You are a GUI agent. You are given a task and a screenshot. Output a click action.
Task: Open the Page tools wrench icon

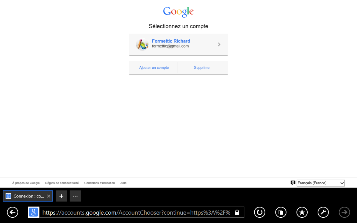(323, 212)
